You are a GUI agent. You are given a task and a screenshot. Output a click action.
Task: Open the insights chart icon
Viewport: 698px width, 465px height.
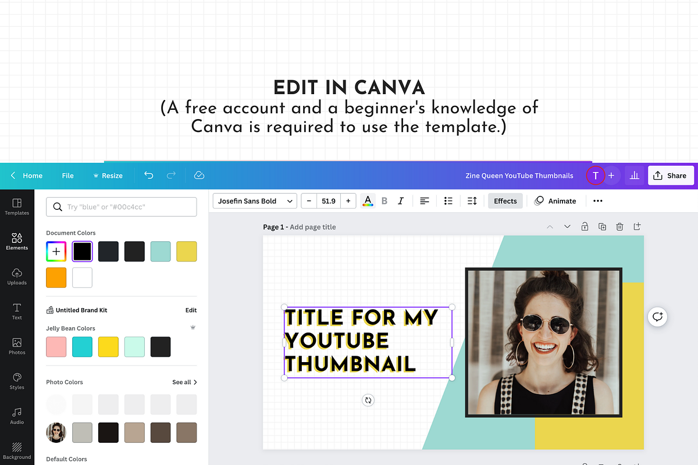coord(635,176)
